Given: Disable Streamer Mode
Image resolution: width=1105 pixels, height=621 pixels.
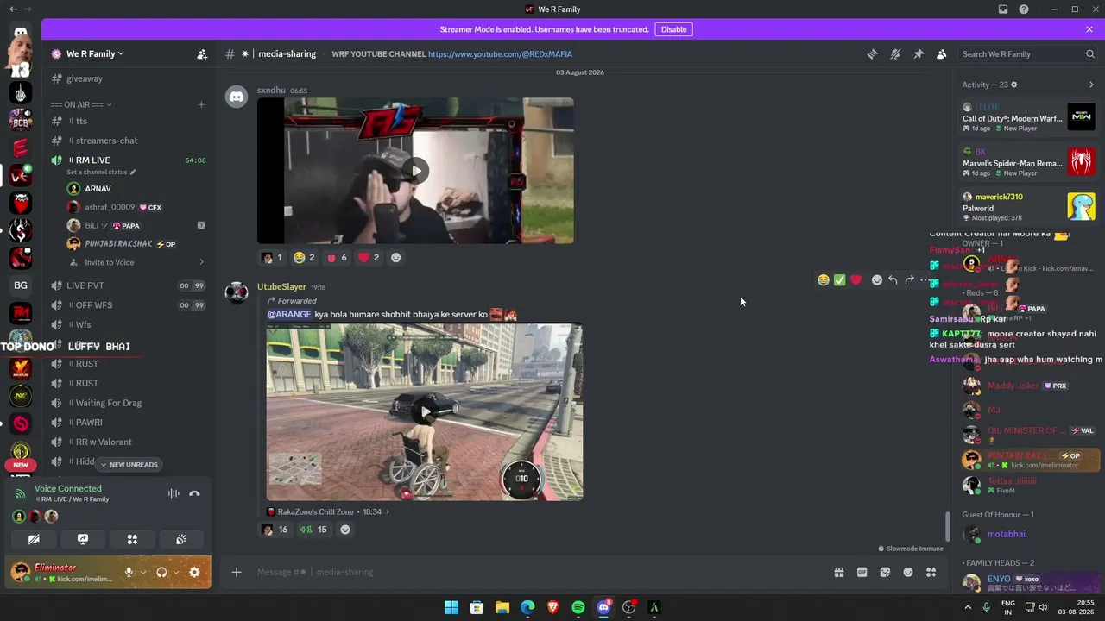Looking at the screenshot, I should [x=673, y=29].
